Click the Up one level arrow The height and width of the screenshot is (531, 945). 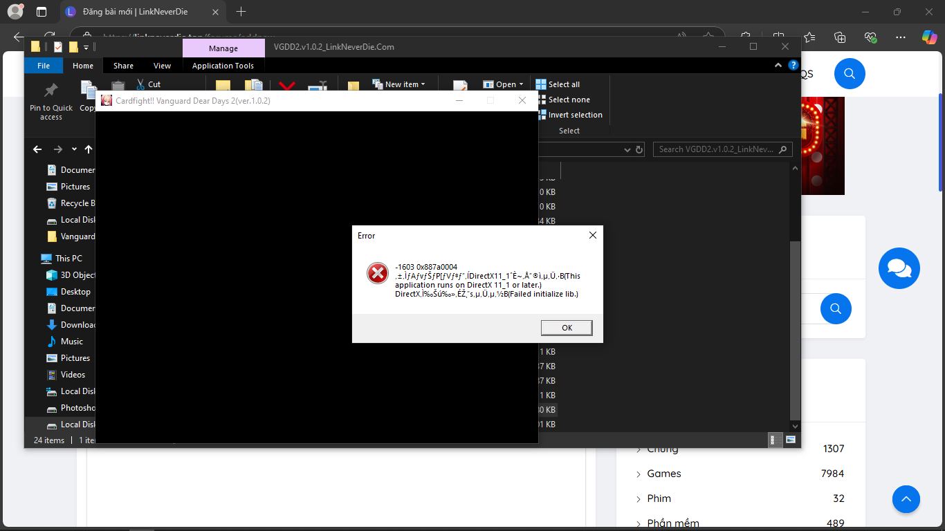89,149
